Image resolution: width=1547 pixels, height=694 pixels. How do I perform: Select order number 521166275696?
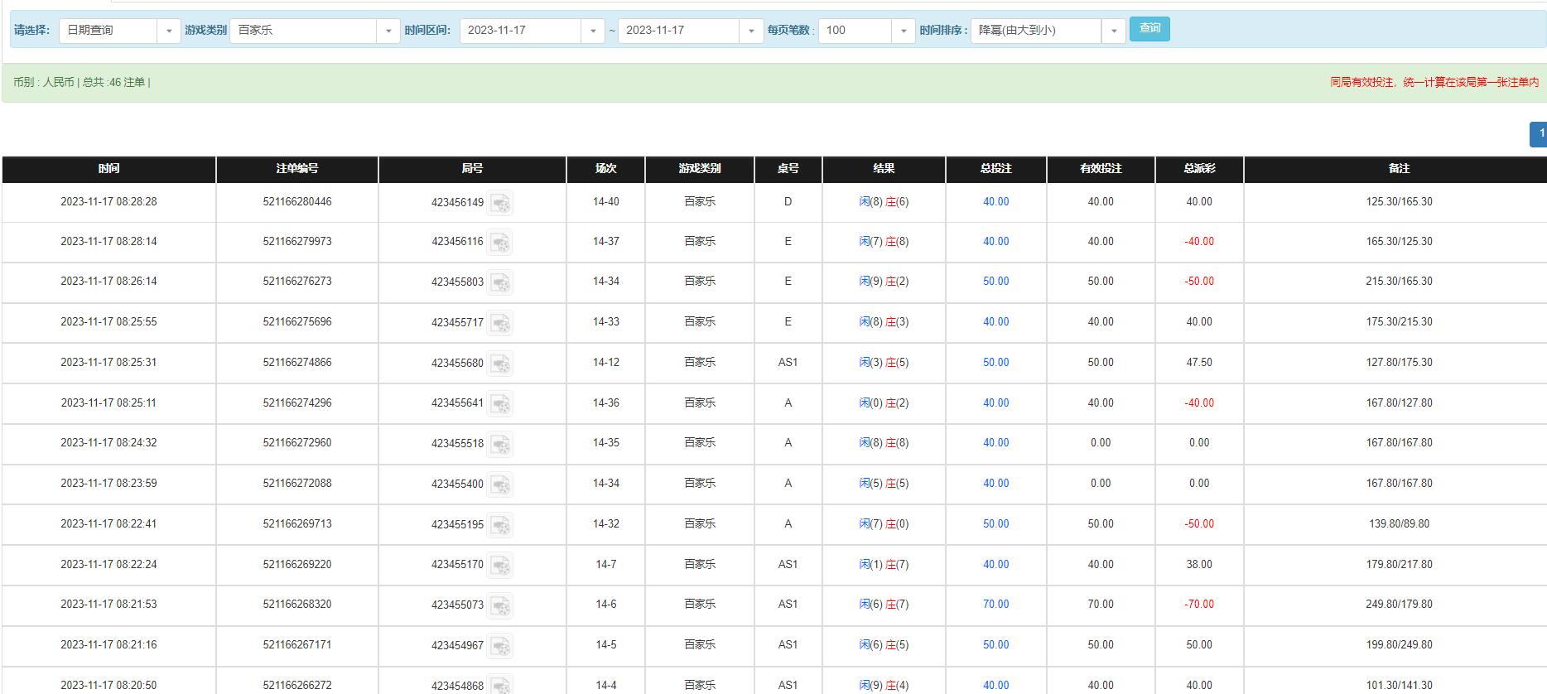tap(297, 322)
